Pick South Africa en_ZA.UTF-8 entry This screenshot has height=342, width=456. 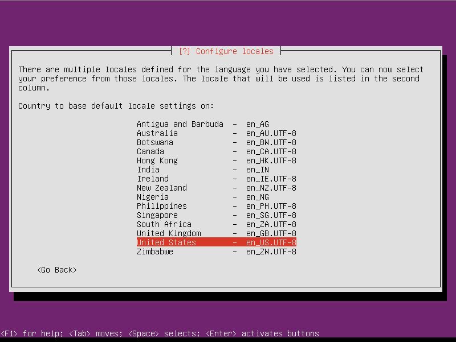click(x=217, y=224)
